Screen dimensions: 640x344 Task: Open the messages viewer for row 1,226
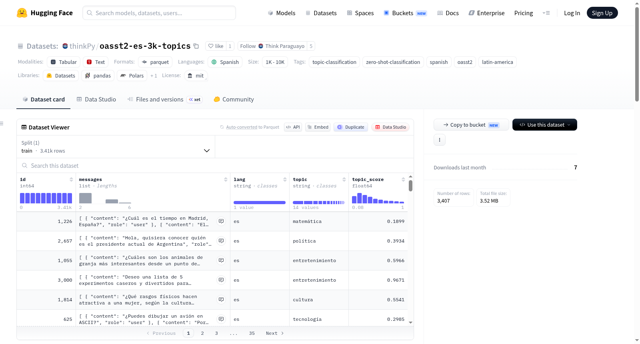click(x=221, y=221)
